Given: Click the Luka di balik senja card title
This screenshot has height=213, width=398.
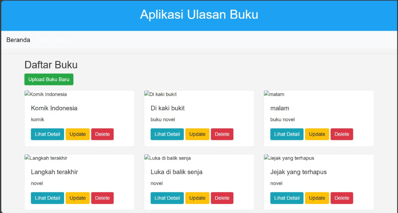Looking at the screenshot, I should [176, 172].
